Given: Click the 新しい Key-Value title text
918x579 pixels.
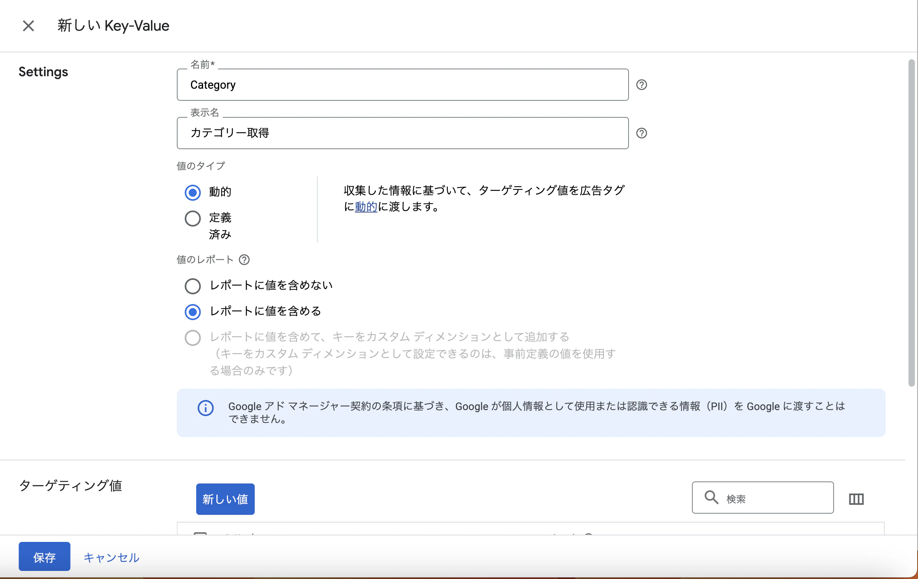Looking at the screenshot, I should pyautogui.click(x=113, y=26).
